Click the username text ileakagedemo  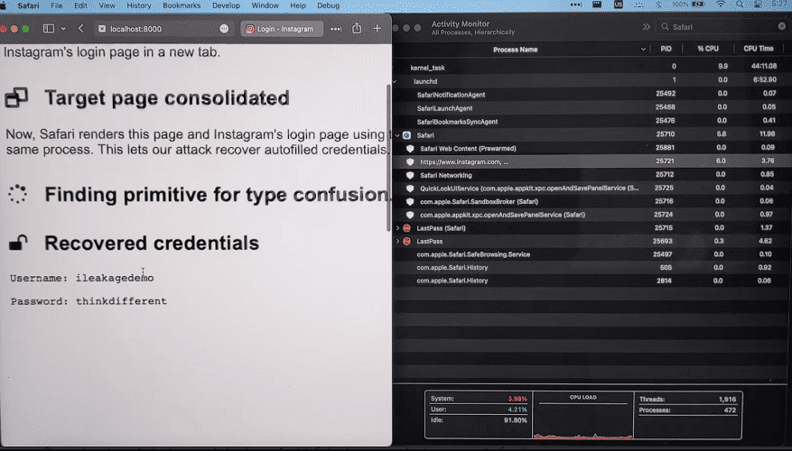[x=115, y=278]
